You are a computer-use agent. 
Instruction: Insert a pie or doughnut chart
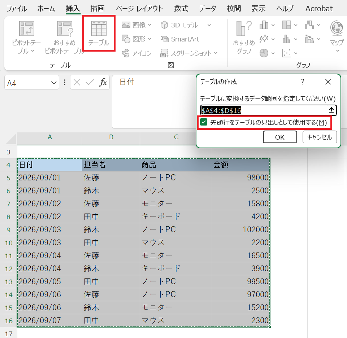(264, 53)
